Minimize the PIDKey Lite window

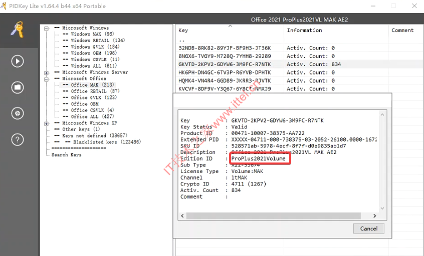pyautogui.click(x=373, y=6)
